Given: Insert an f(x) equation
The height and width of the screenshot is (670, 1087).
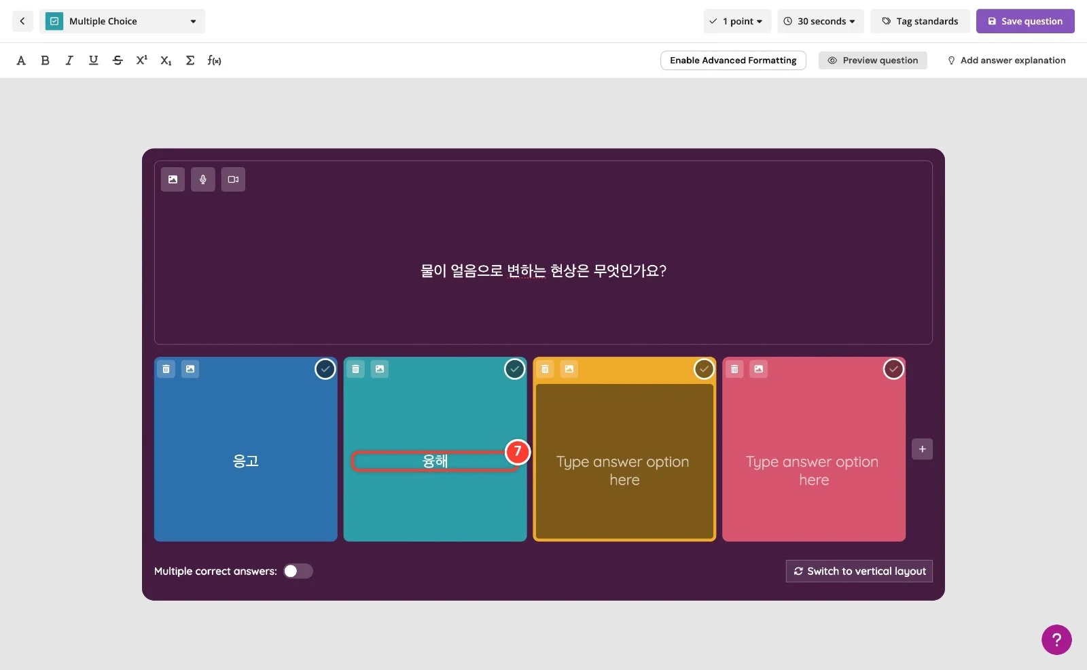Looking at the screenshot, I should tap(215, 60).
